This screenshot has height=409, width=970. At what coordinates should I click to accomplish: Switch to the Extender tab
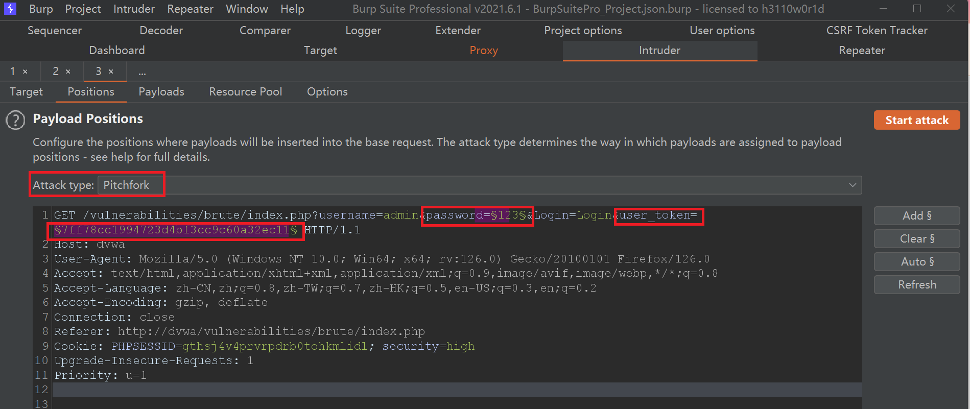pyautogui.click(x=458, y=31)
